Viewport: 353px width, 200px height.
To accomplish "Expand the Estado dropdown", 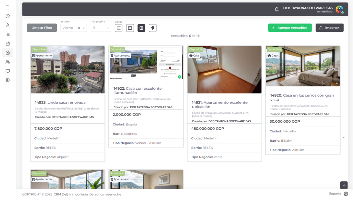I will [x=84, y=28].
